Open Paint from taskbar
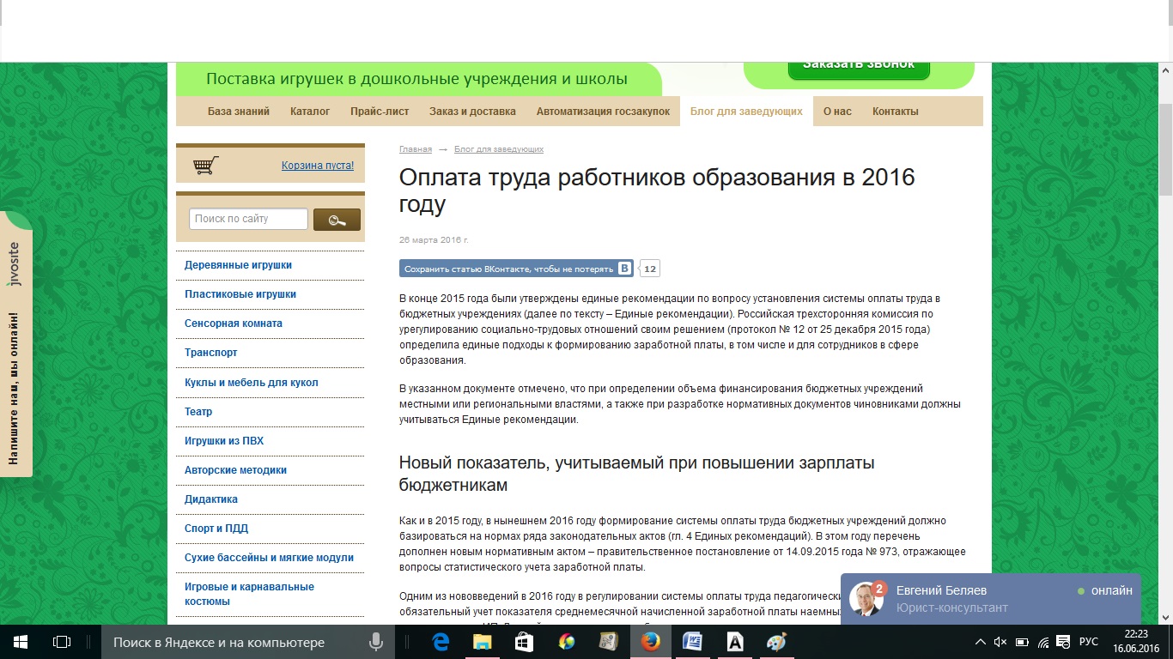The image size is (1173, 659). [x=775, y=642]
